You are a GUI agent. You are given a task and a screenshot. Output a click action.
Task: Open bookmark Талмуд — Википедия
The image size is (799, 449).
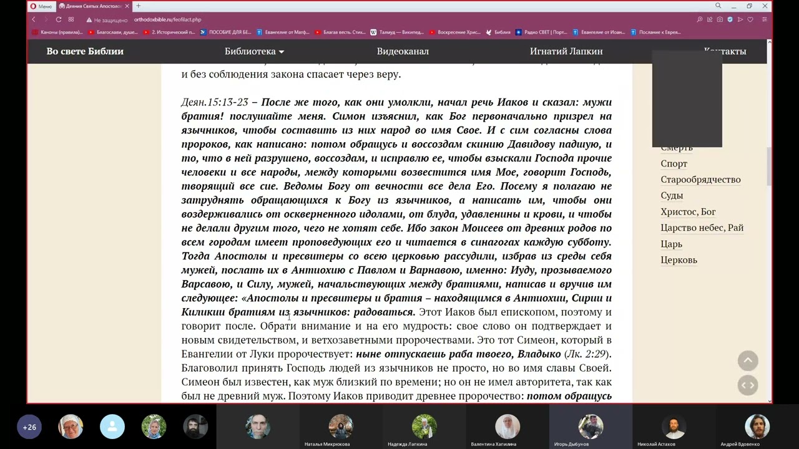pos(397,32)
